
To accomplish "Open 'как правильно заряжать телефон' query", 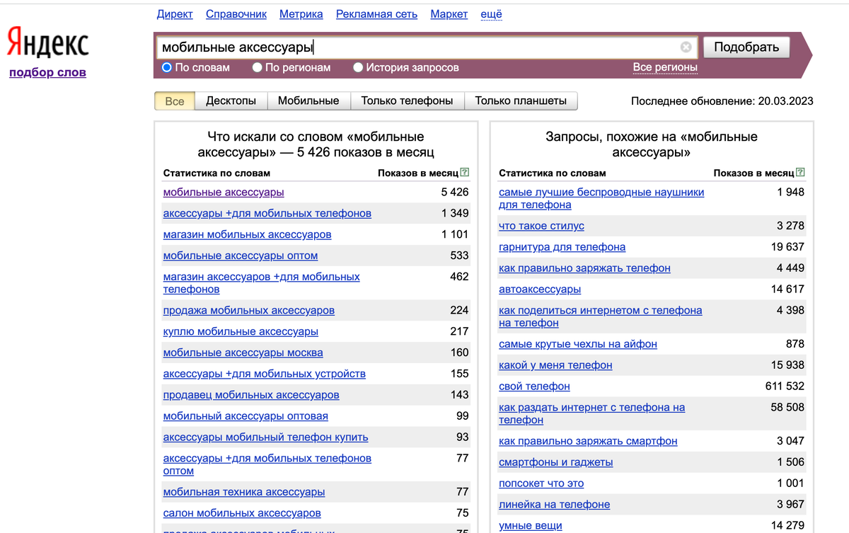I will pyautogui.click(x=584, y=268).
